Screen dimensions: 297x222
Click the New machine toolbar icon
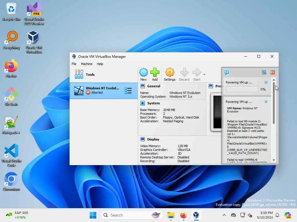click(144, 74)
